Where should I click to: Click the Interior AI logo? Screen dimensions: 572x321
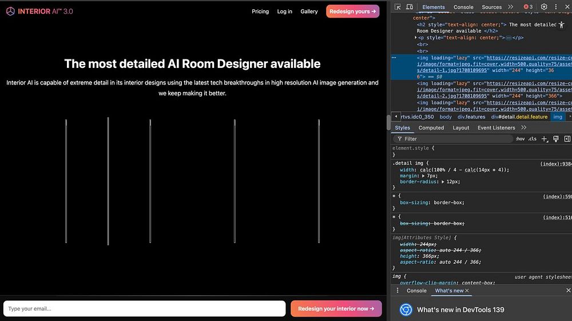tap(39, 11)
